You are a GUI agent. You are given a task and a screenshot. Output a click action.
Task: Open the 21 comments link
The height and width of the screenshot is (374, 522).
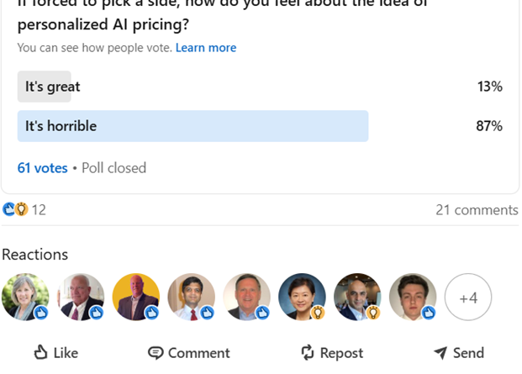click(477, 210)
